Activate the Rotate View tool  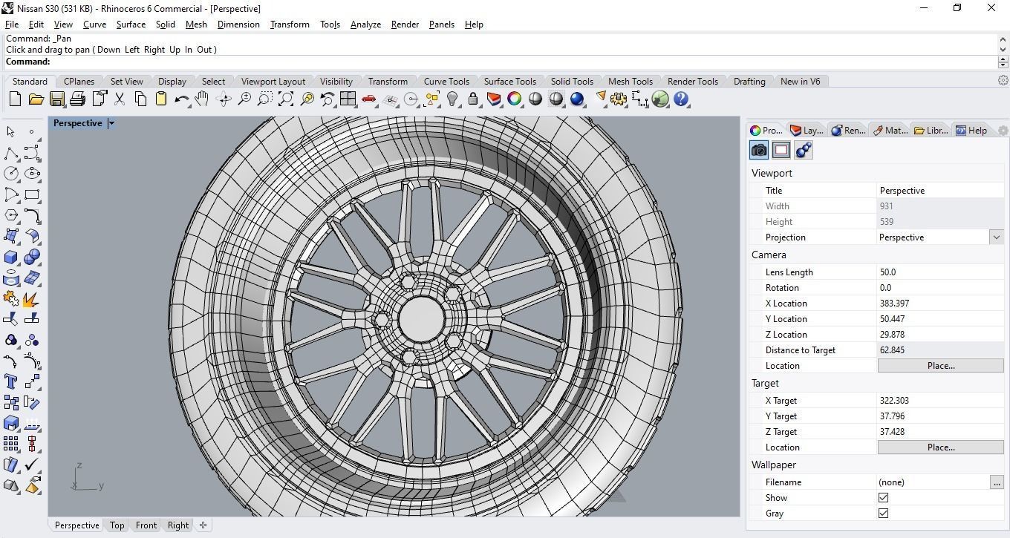tap(223, 99)
